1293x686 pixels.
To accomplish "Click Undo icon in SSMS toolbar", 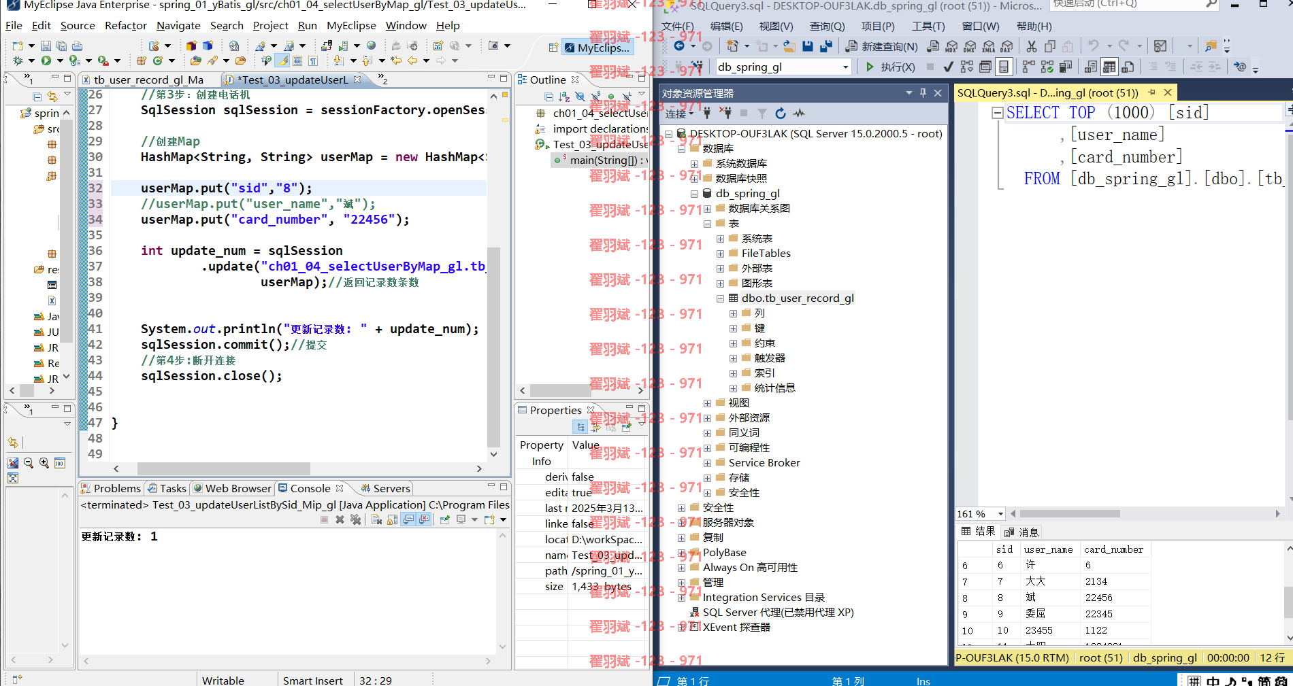I will (1094, 46).
